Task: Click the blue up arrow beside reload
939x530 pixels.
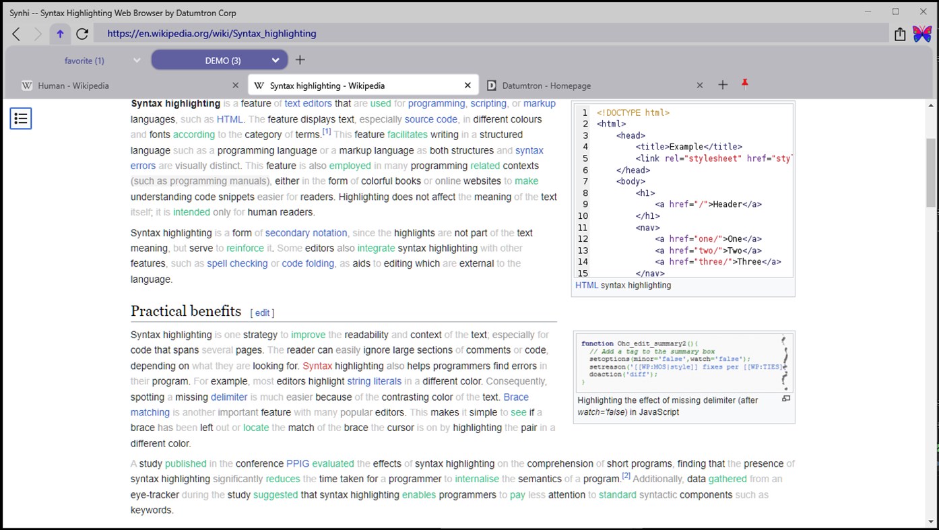Action: (59, 33)
